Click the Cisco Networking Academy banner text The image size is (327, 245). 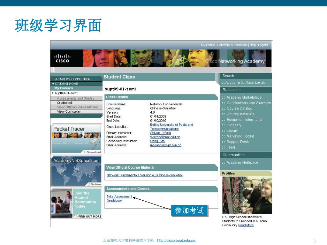[x=235, y=61]
